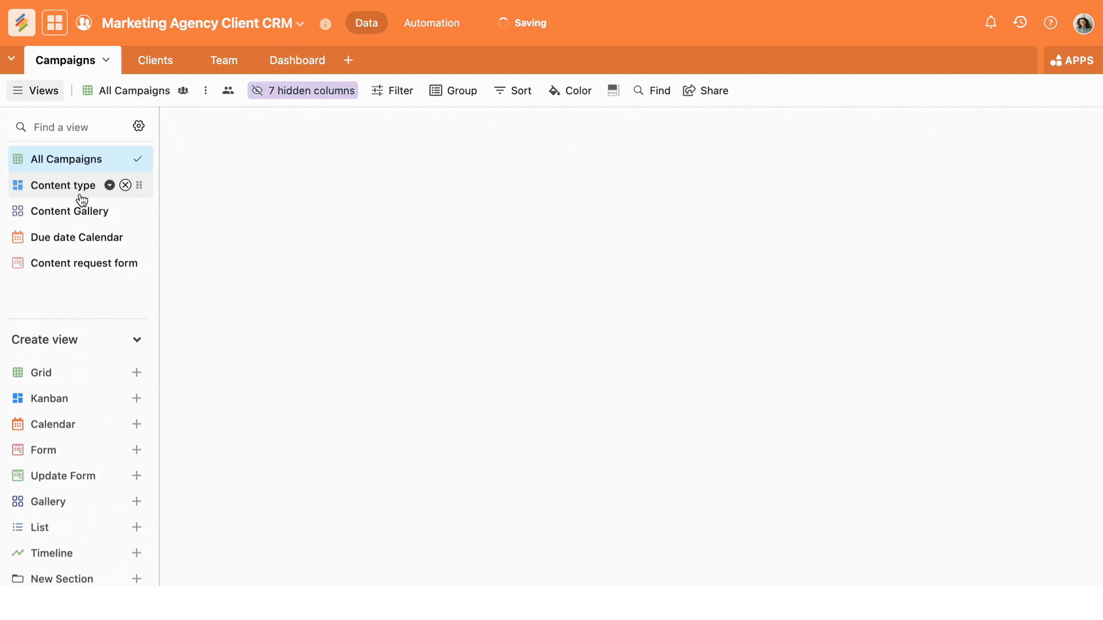
Task: Click the row height icon in toolbar
Action: pyautogui.click(x=613, y=90)
